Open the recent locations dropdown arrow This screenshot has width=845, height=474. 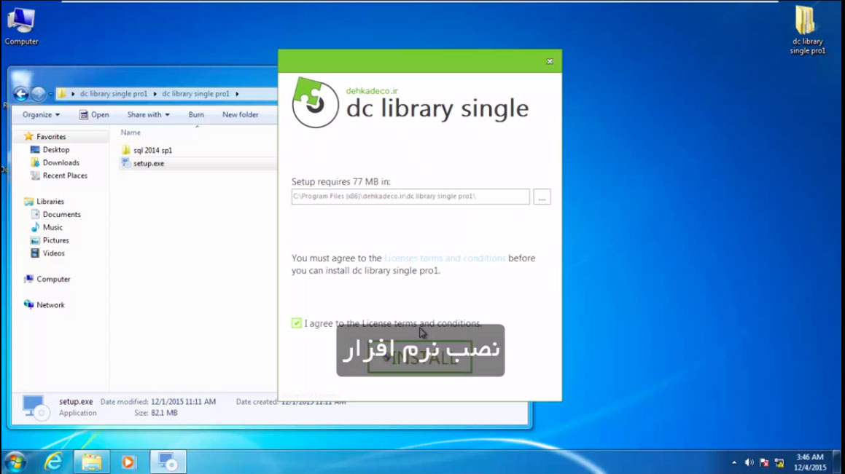coord(50,94)
